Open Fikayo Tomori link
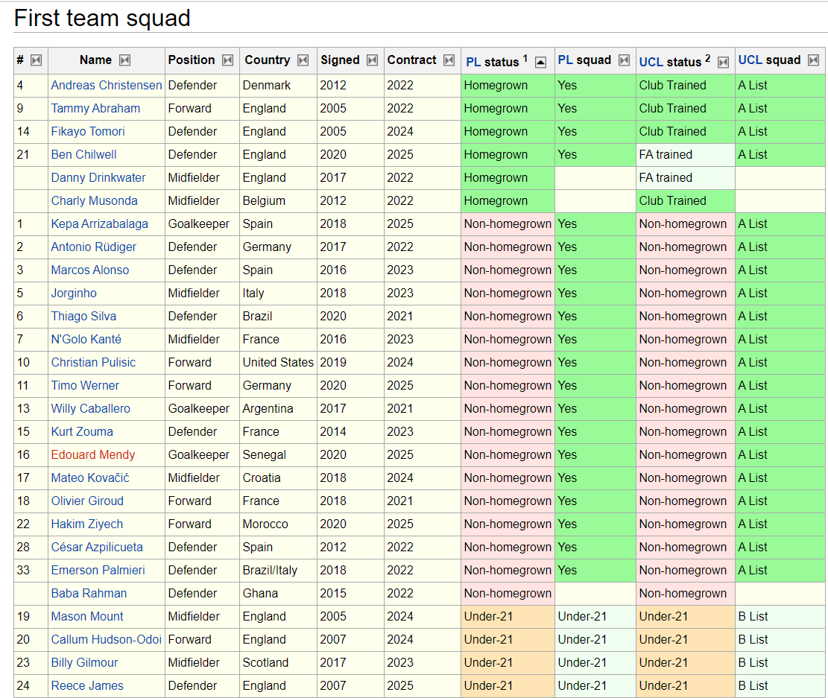Image resolution: width=828 pixels, height=698 pixels. coord(88,131)
